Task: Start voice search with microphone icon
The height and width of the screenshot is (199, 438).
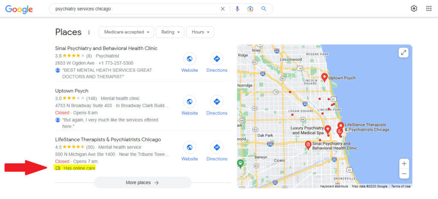Action: (237, 9)
